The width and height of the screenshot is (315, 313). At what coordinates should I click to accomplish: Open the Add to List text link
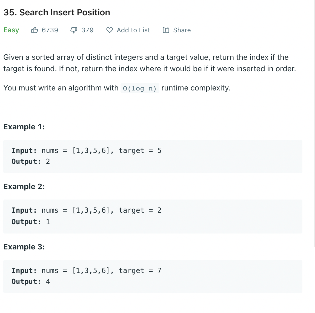point(133,30)
